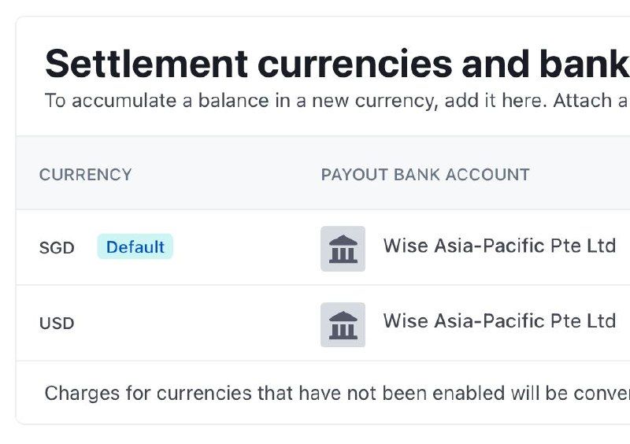Click the PAYOUT BANK ACCOUNT column header
The height and width of the screenshot is (444, 630).
tap(425, 174)
